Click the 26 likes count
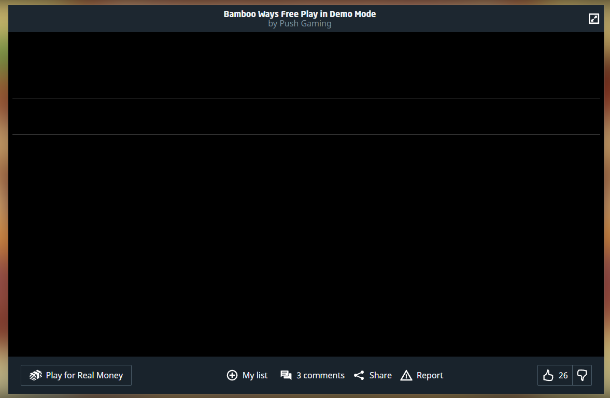This screenshot has width=610, height=398. pos(563,375)
